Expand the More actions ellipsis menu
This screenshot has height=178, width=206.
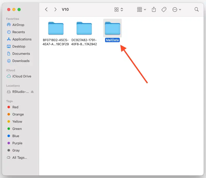pyautogui.click(x=176, y=10)
